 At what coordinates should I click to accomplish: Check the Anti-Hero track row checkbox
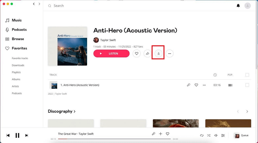(247, 85)
